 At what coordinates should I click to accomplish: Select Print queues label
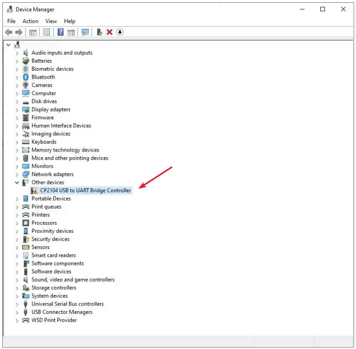point(46,207)
